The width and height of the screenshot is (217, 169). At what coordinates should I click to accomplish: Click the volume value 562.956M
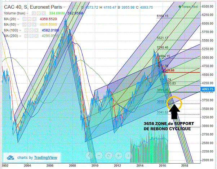point(75,13)
